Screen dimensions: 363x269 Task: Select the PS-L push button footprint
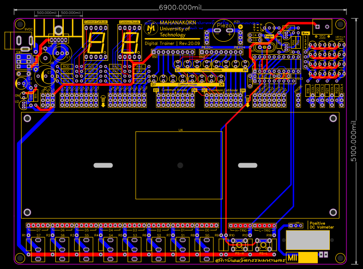click(x=263, y=245)
